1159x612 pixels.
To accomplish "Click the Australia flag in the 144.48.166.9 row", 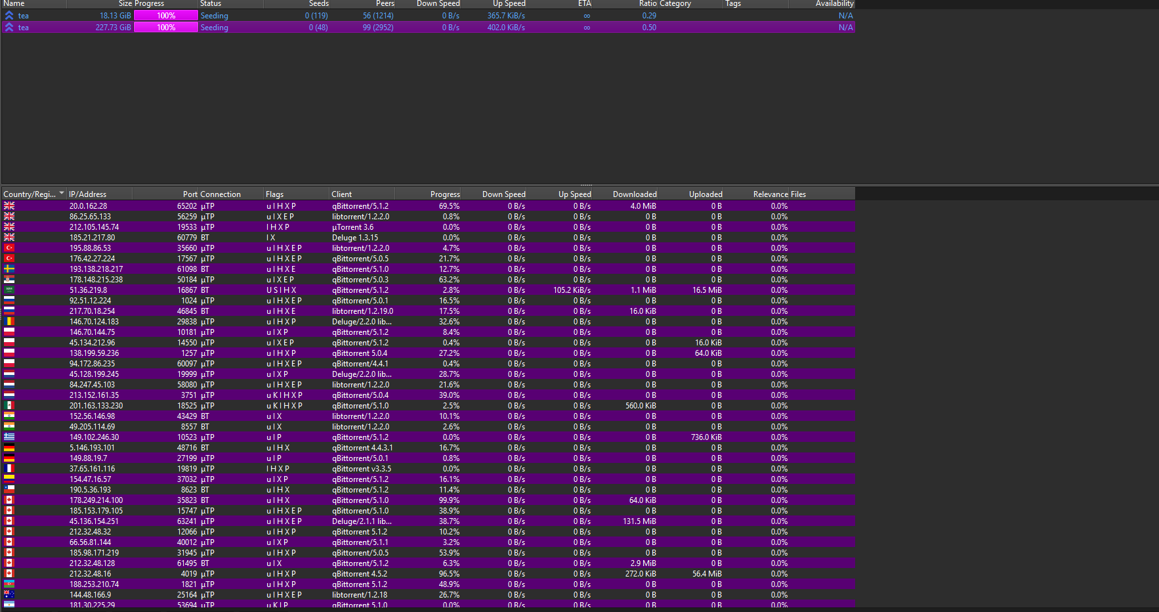I will [9, 594].
